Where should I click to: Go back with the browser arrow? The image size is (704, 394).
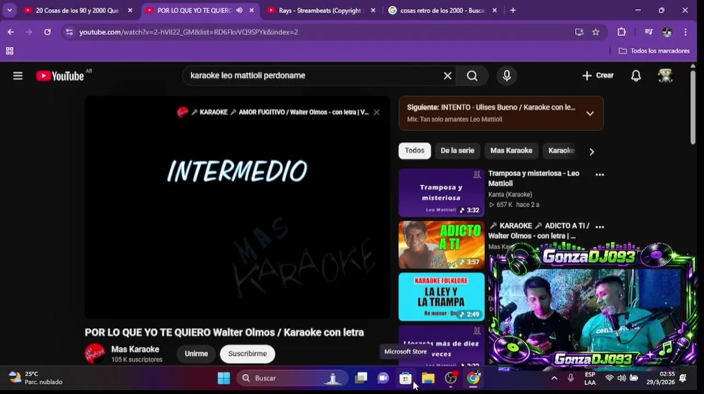click(x=10, y=32)
